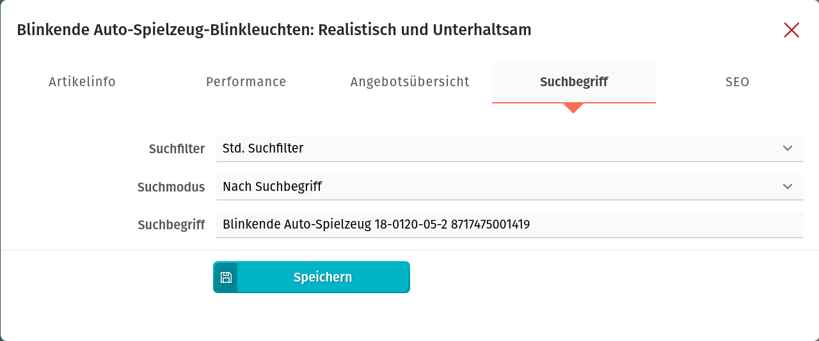The width and height of the screenshot is (819, 341).
Task: Click the Suchbegriff field label
Action: 171,225
